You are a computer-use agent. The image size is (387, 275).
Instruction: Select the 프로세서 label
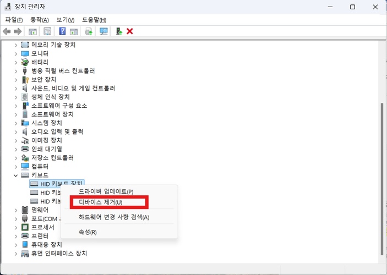coord(43,227)
